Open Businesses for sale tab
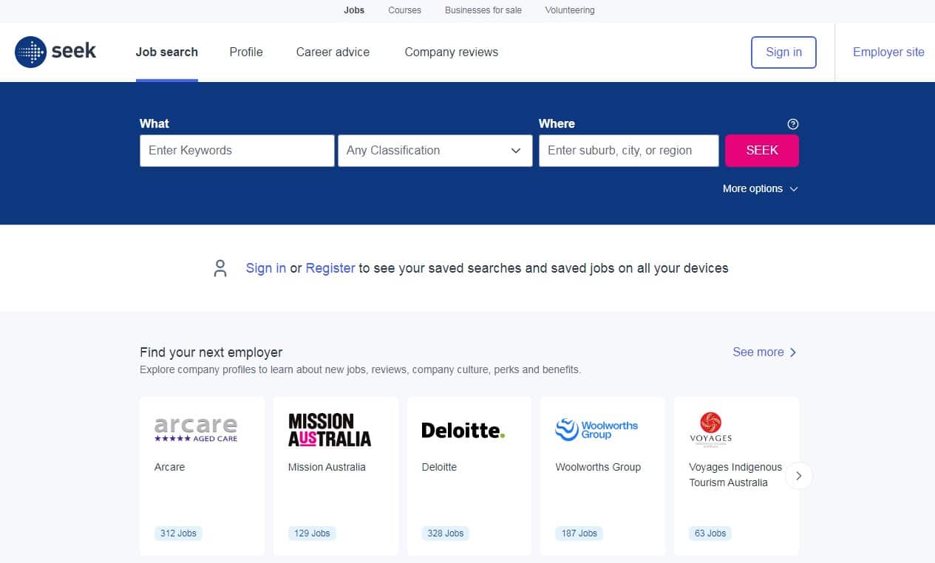 click(483, 10)
